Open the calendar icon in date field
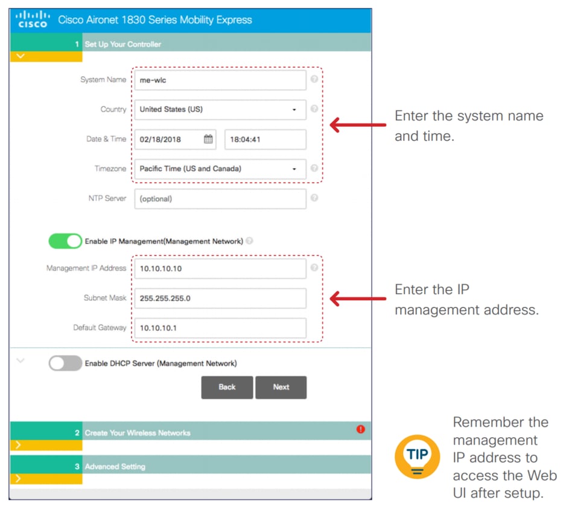The image size is (572, 507). click(x=208, y=139)
